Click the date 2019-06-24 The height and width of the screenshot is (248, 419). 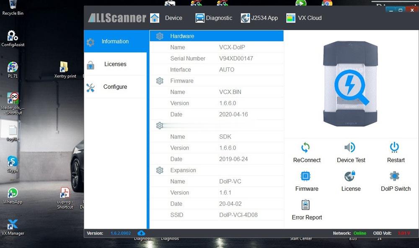pos(233,159)
